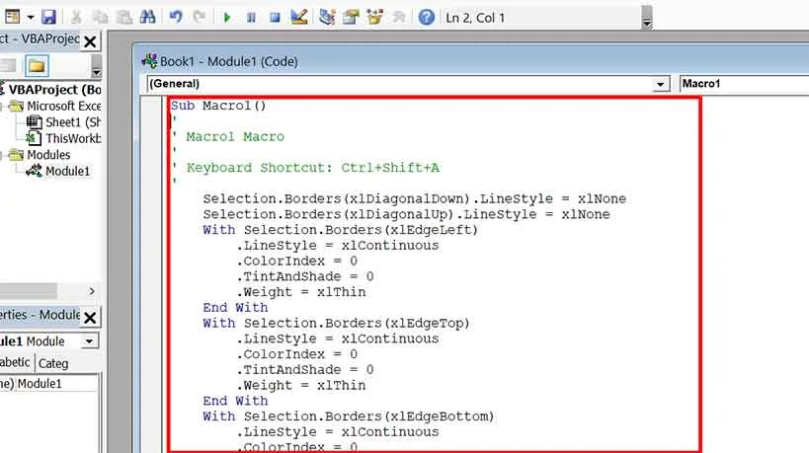Click the Toolbox toolbar icon
The image size is (809, 453).
click(x=399, y=17)
